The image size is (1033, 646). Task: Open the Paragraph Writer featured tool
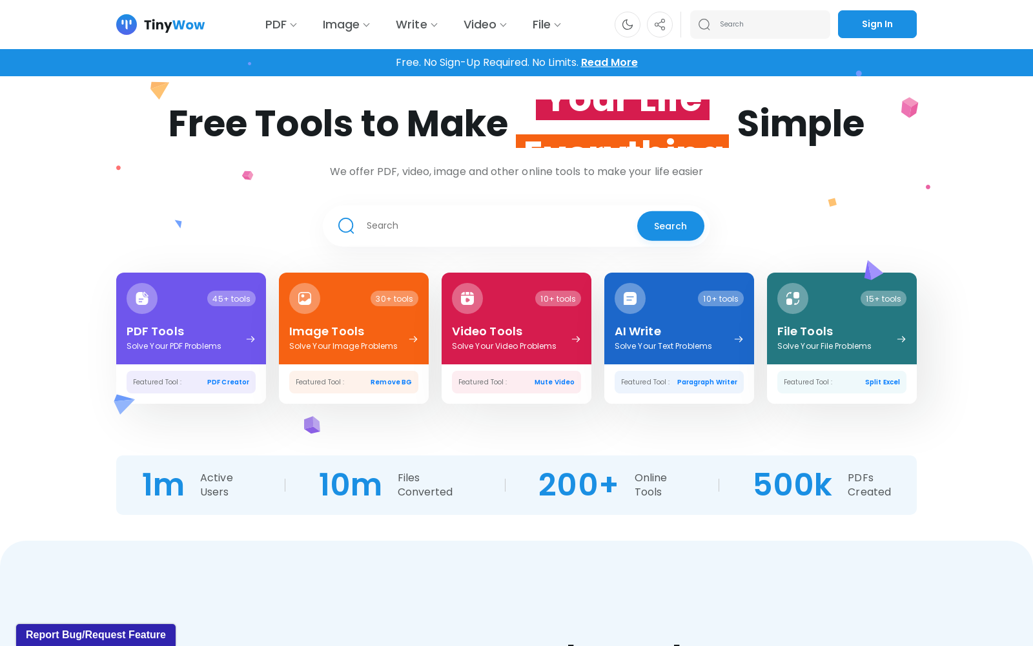[x=707, y=382]
